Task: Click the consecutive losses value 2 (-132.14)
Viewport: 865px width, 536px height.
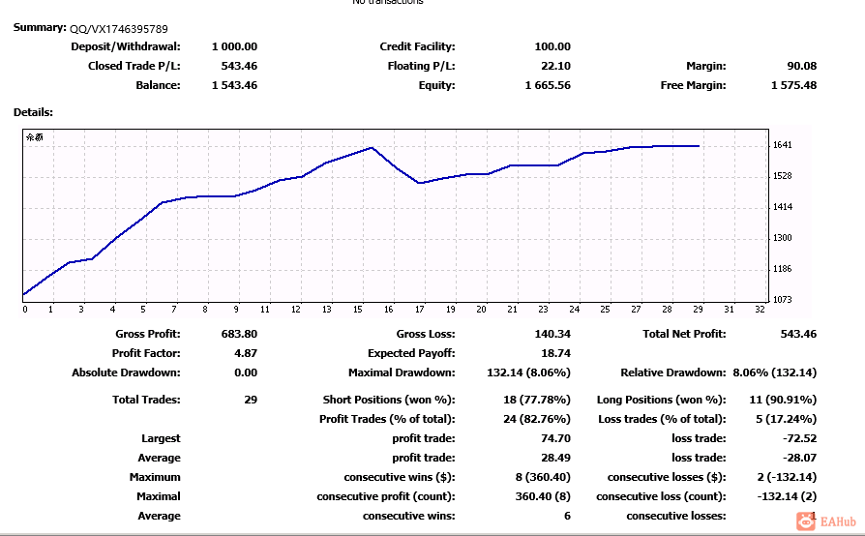Action: coord(787,478)
